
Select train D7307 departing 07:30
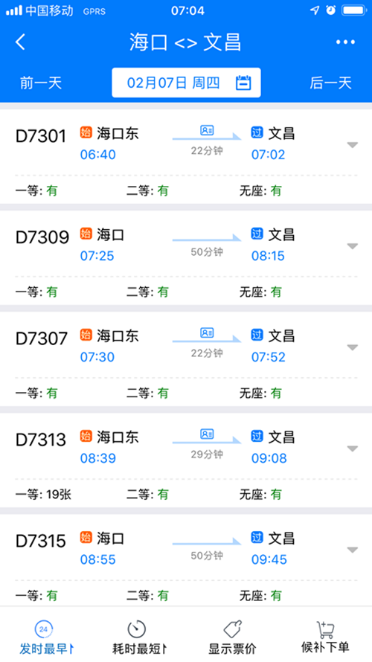point(186,359)
